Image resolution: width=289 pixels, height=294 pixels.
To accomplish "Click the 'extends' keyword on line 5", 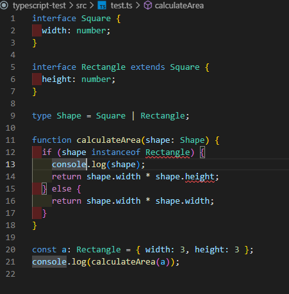I will 147,67.
